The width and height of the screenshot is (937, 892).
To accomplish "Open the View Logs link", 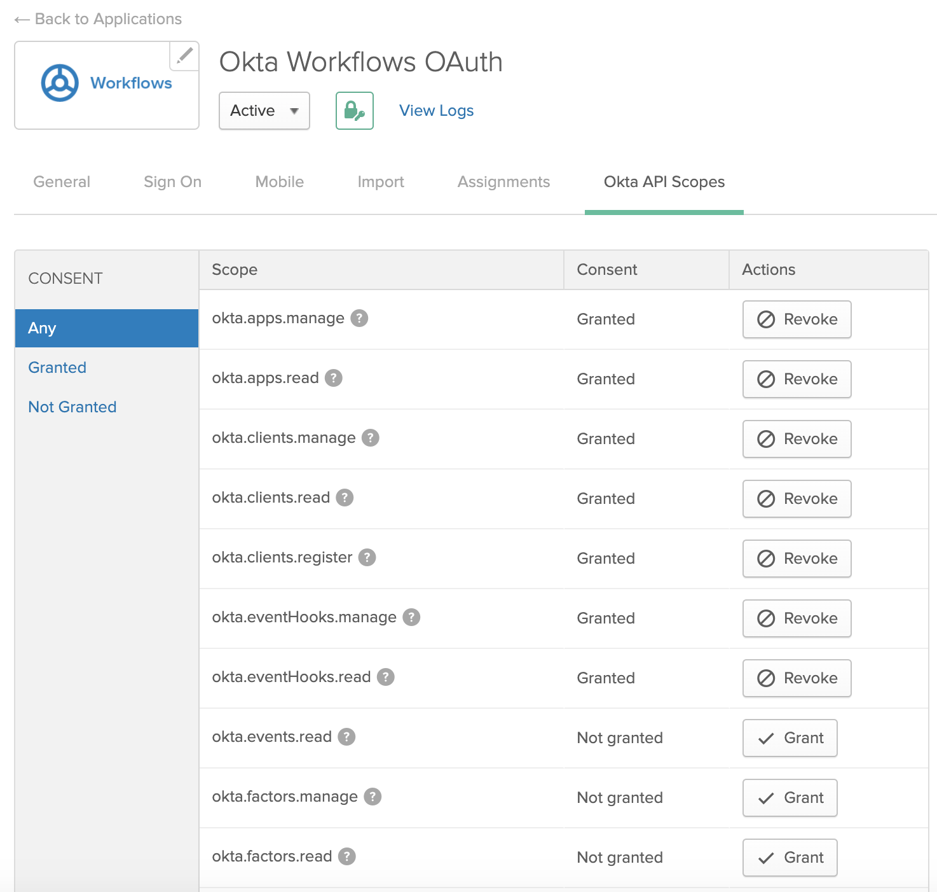I will (x=436, y=111).
